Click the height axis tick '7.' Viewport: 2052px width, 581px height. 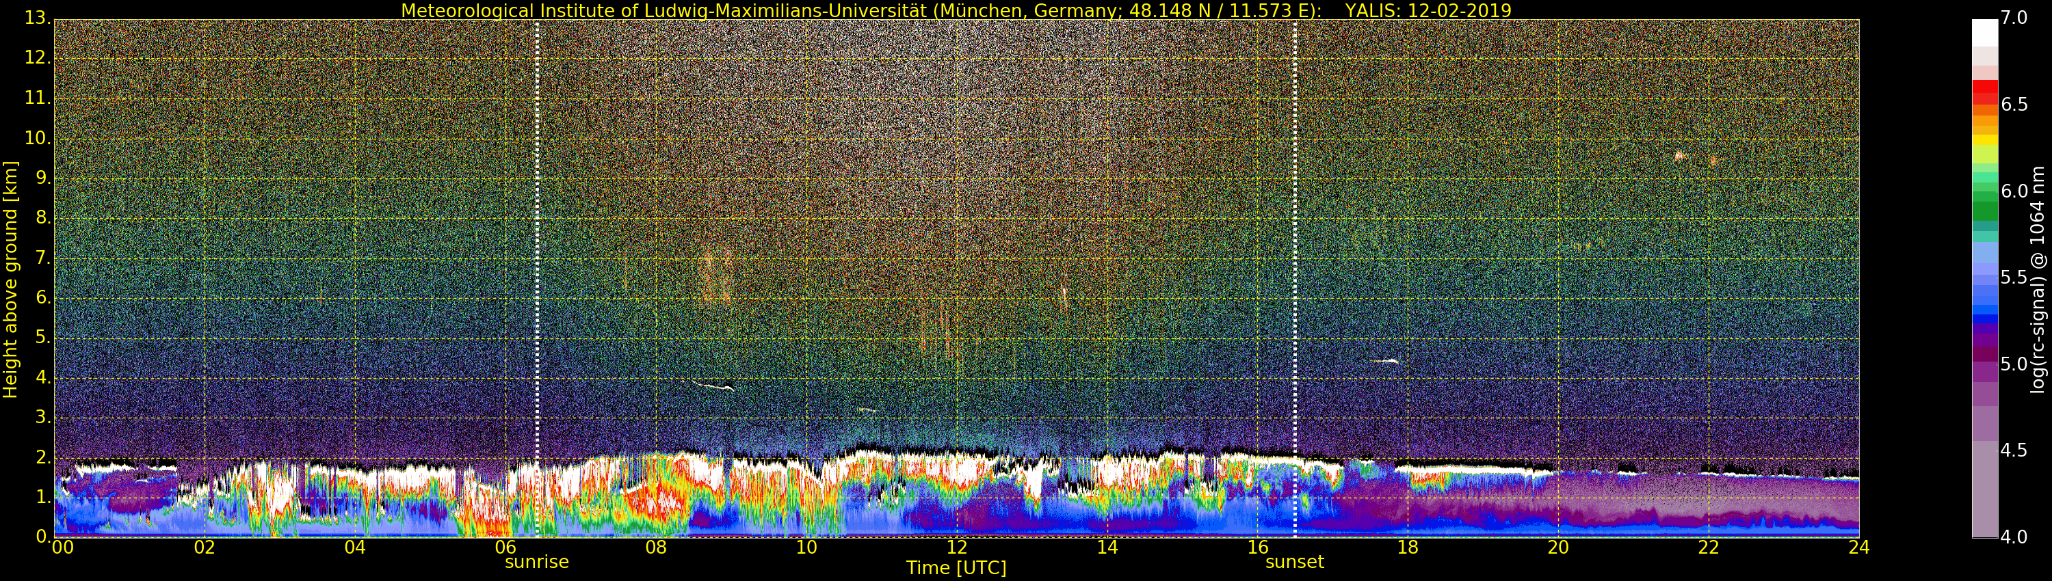coord(42,258)
